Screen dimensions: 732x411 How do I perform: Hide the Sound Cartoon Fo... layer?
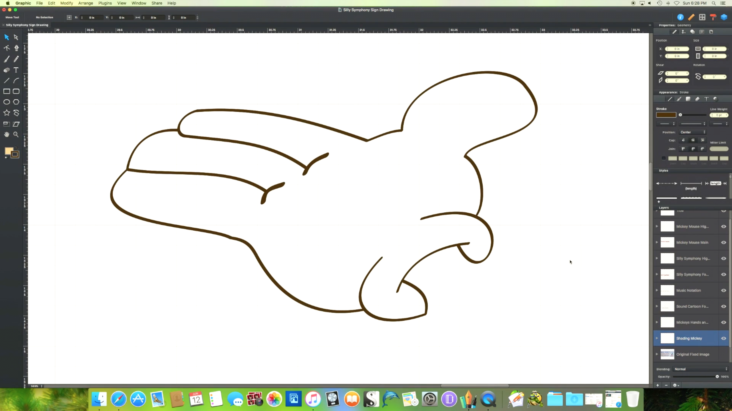pos(724,306)
